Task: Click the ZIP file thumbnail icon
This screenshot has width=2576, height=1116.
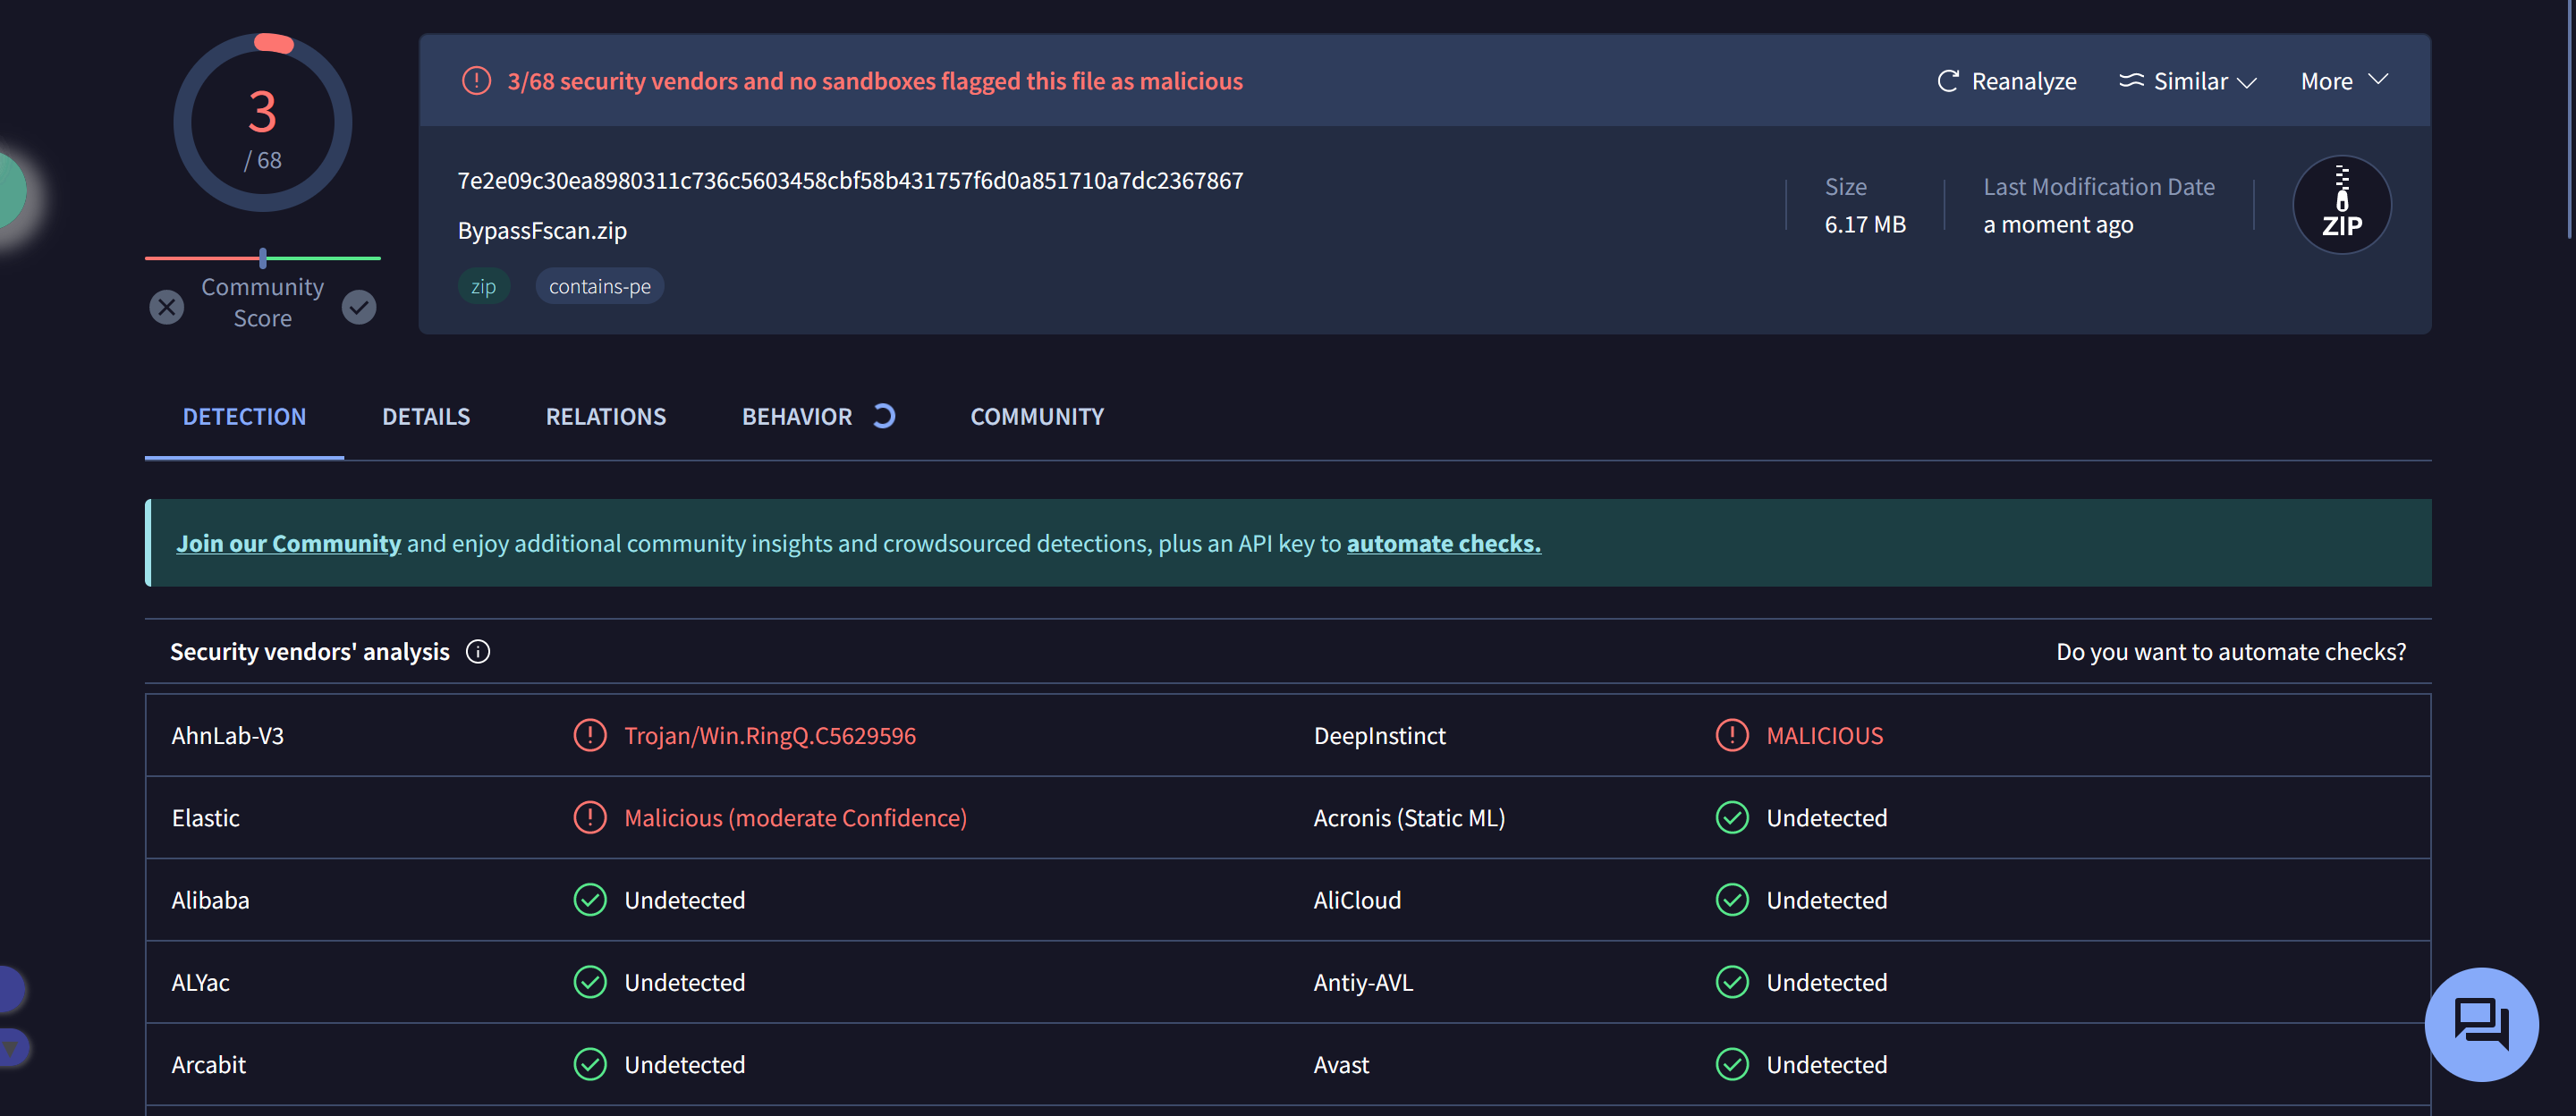Action: coord(2341,202)
